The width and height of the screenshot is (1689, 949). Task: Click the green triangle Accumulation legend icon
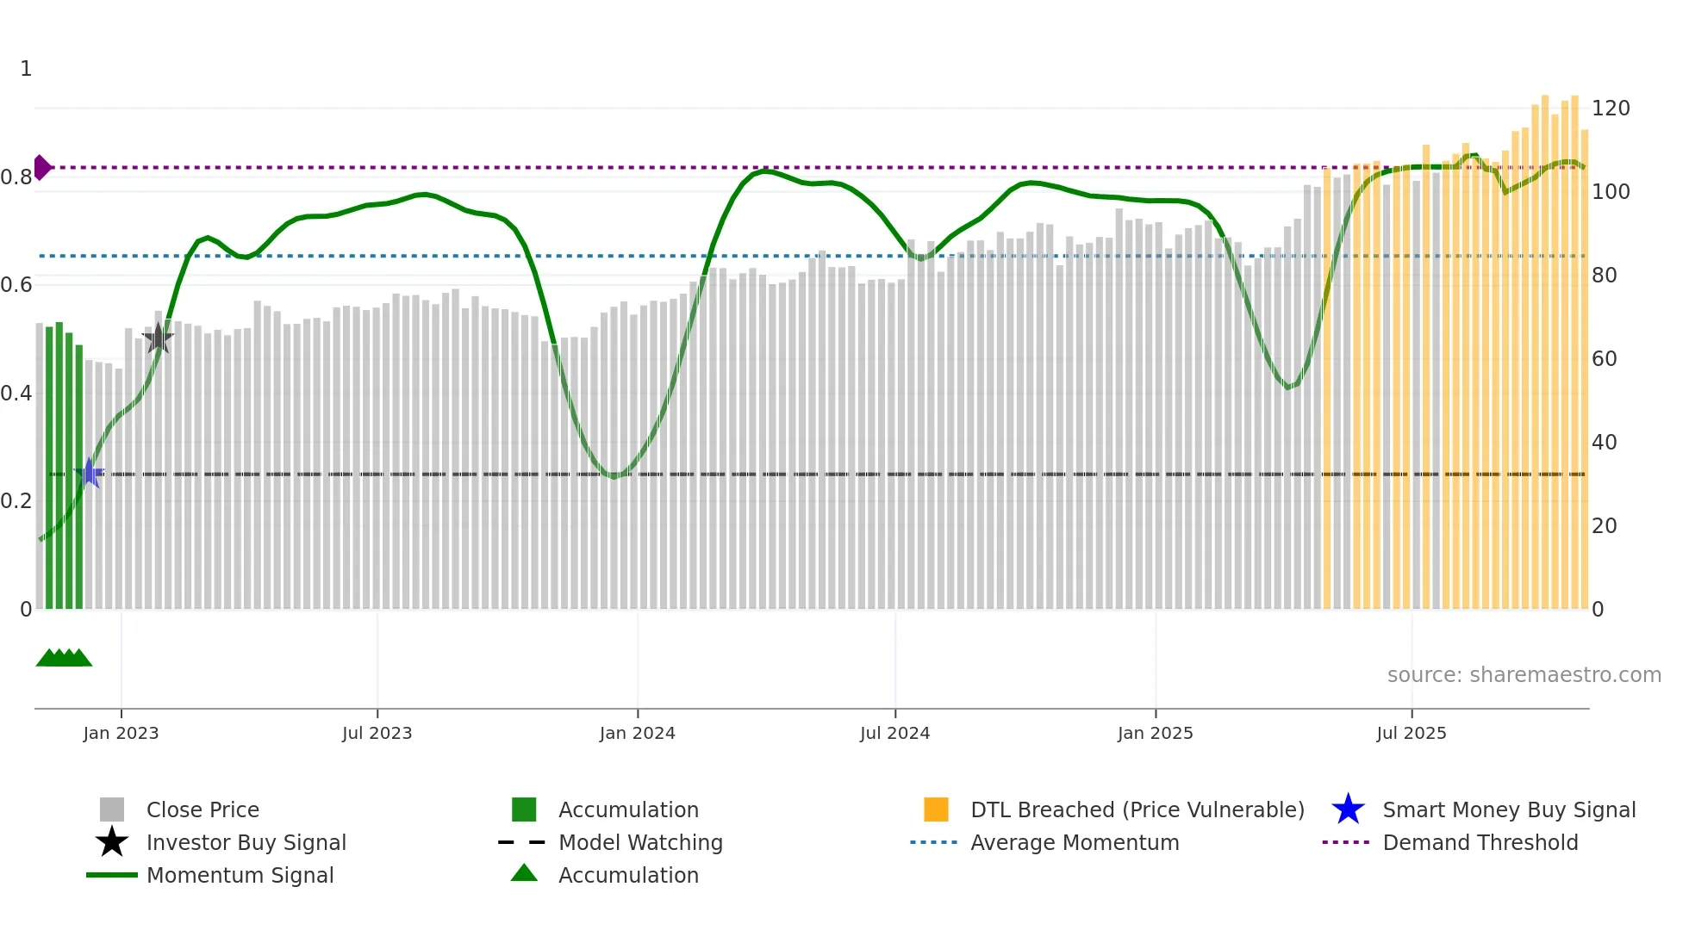tap(524, 874)
